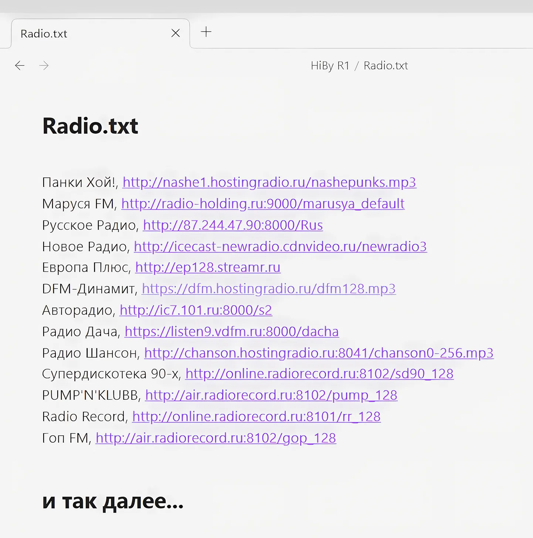This screenshot has height=538, width=533.
Task: Go forward with the right arrow
Action: 44,66
